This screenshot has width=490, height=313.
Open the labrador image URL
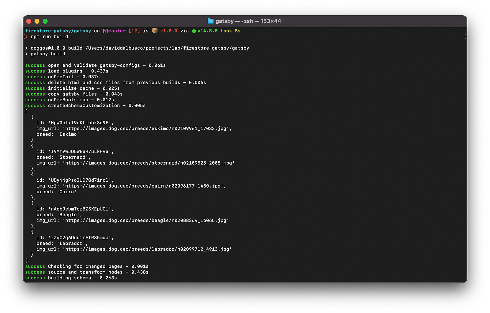(x=147, y=249)
